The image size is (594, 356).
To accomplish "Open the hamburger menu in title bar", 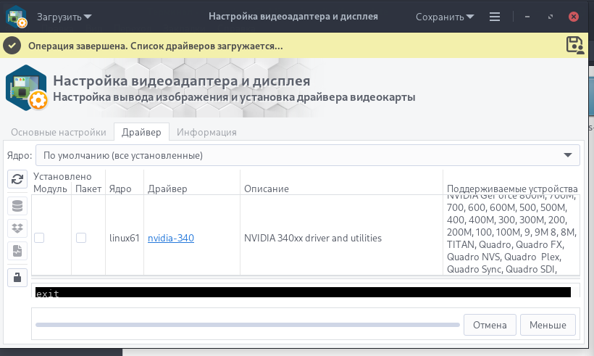I will (495, 16).
